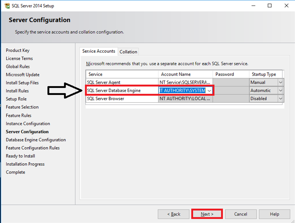This screenshot has width=295, height=223.
Task: Click the SQL Server Agent account name cell
Action: pos(185,82)
